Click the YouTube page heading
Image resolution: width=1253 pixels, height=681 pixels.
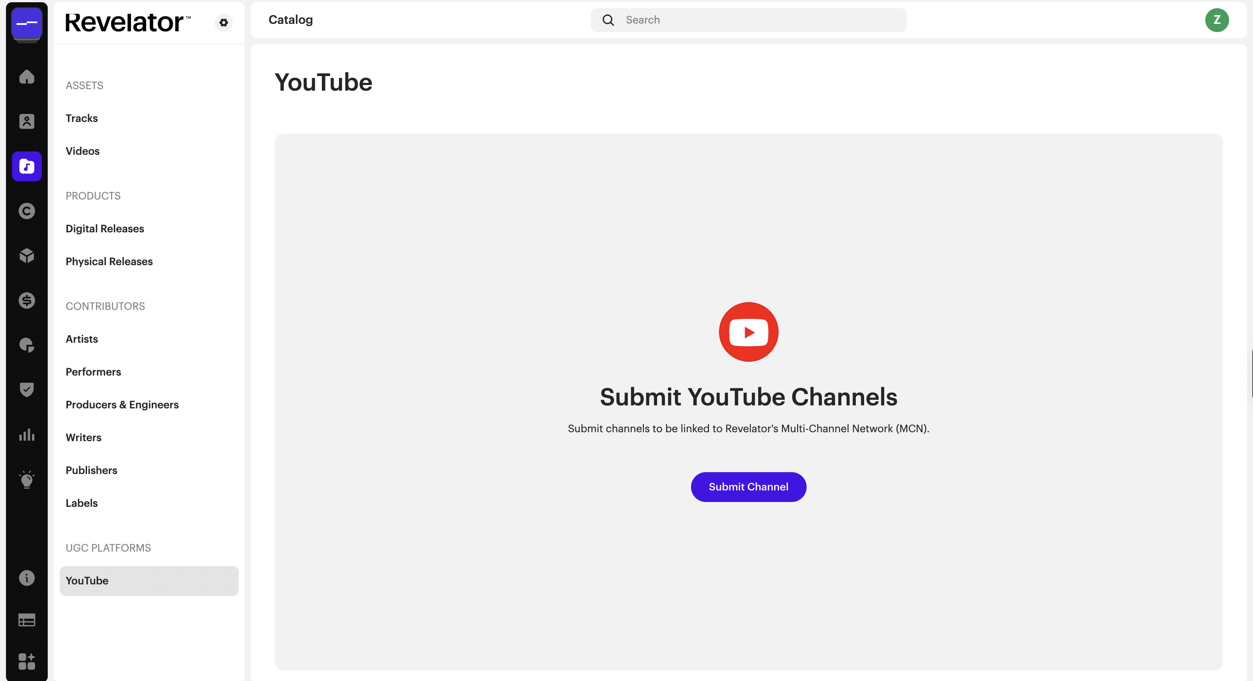click(x=323, y=82)
